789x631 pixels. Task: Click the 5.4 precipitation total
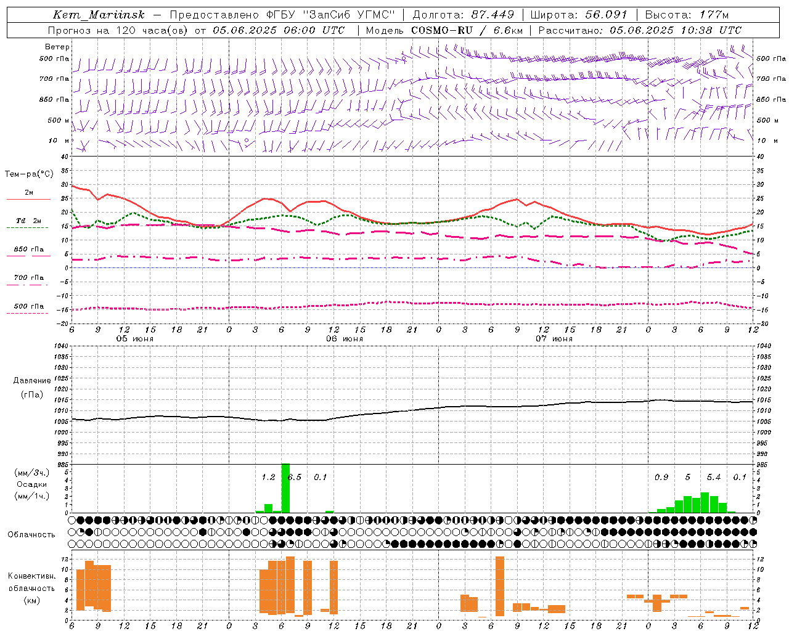714,477
